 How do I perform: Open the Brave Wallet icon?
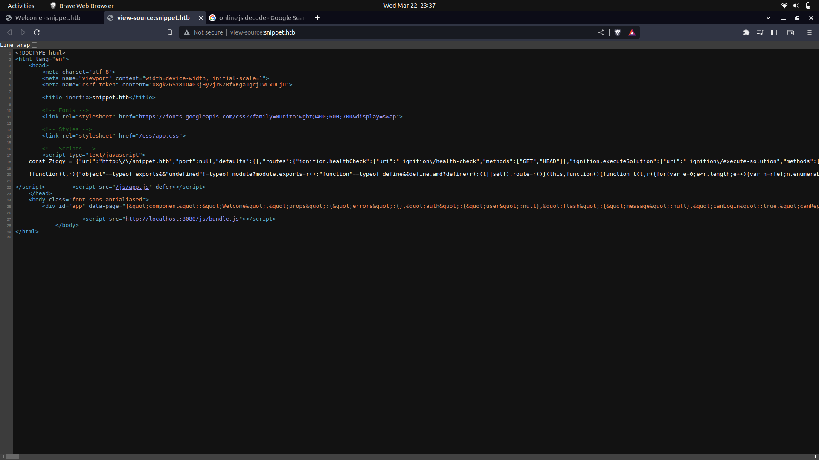pos(791,32)
